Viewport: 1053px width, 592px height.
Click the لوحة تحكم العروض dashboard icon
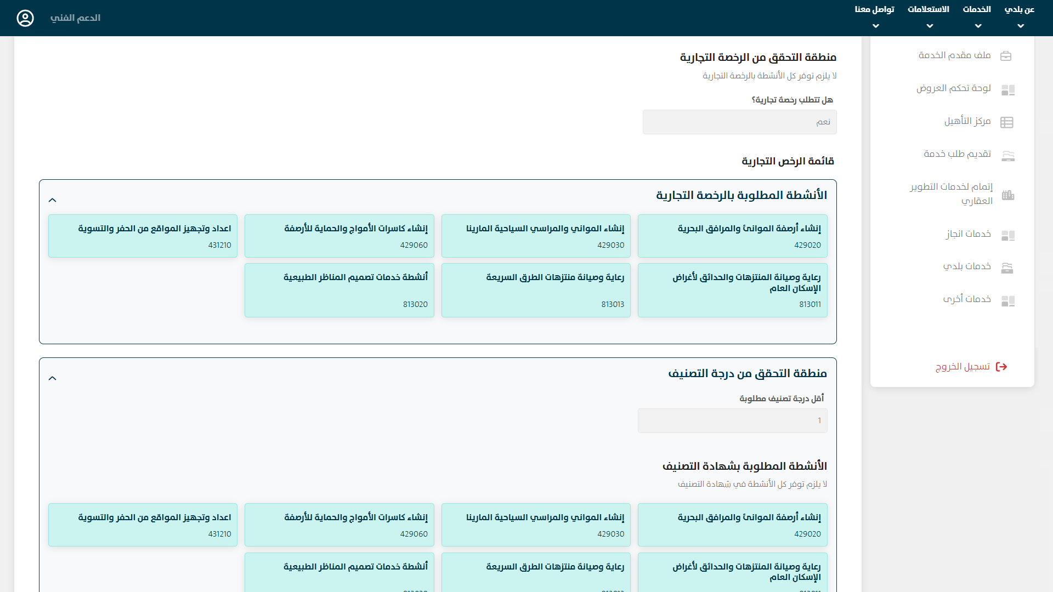coord(1007,89)
